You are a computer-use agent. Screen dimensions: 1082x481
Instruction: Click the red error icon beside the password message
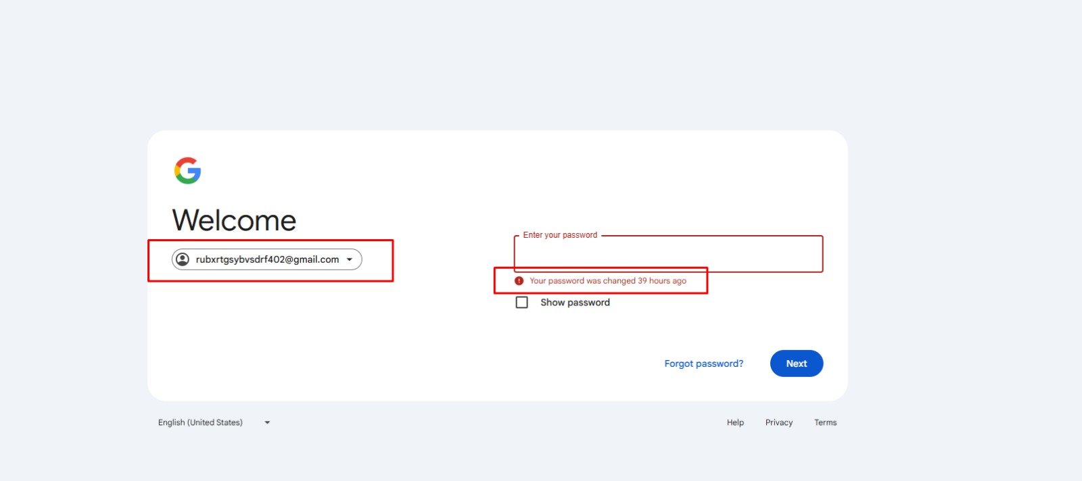(519, 281)
